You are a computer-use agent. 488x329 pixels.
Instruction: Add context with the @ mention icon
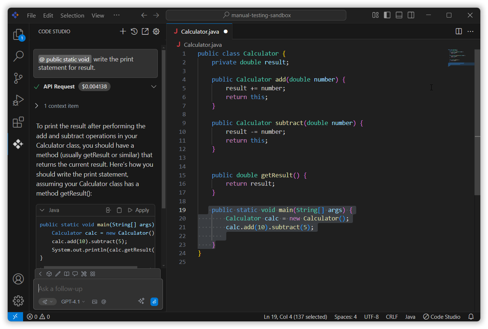[x=104, y=302]
